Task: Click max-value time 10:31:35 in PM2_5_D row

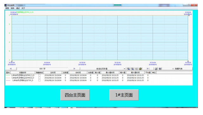Action: click(x=135, y=75)
